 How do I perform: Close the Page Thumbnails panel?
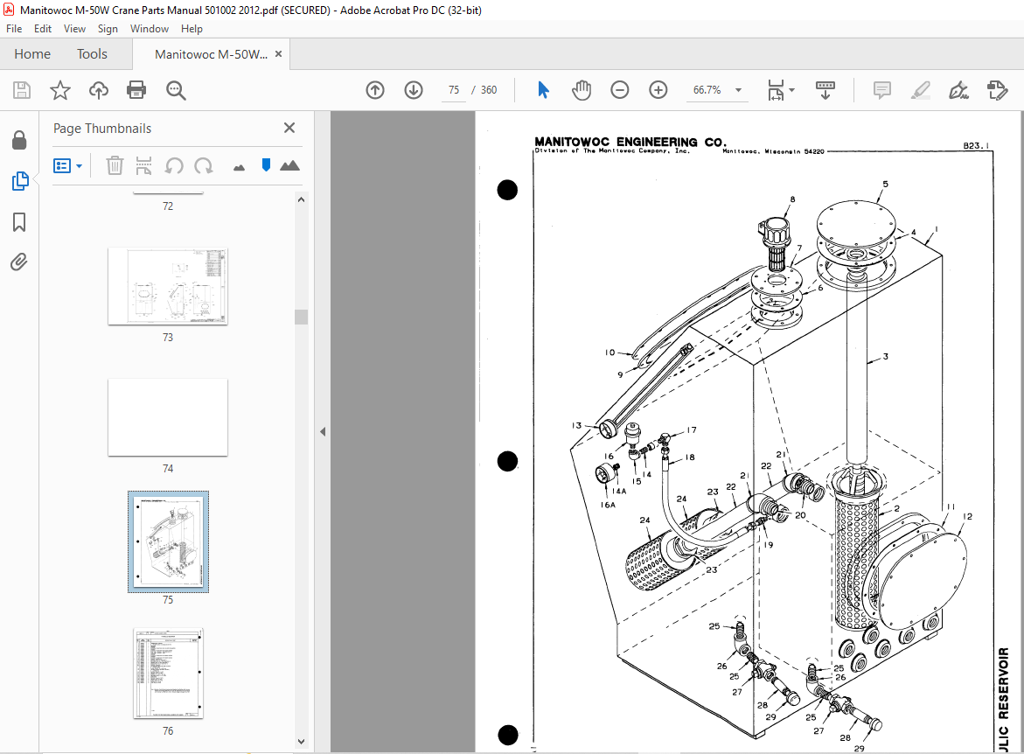click(289, 128)
